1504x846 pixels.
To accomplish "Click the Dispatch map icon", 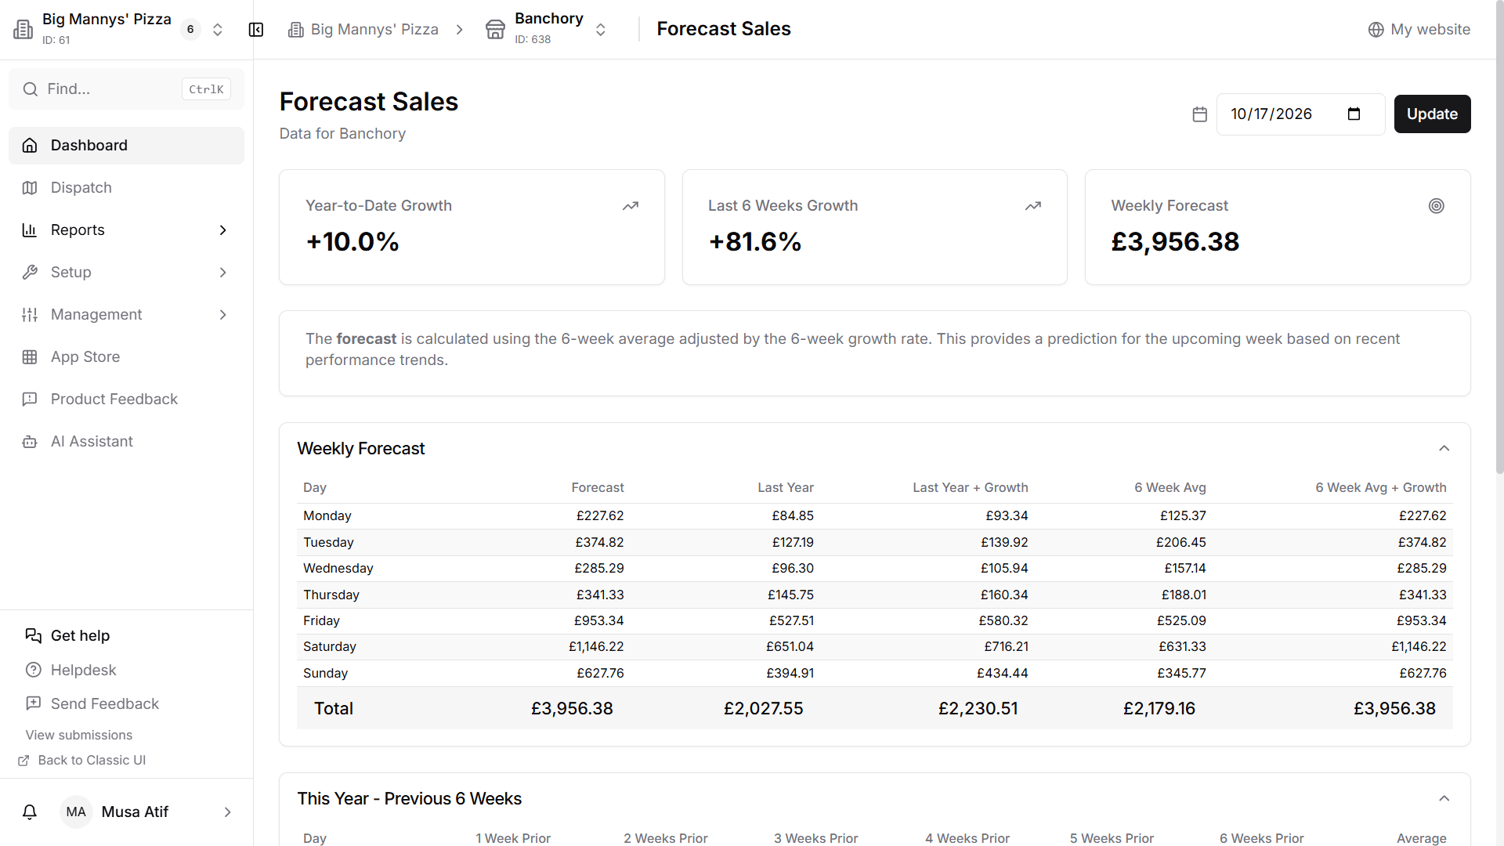I will [x=30, y=188].
